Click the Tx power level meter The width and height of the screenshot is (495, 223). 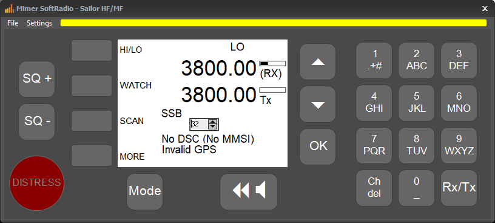click(272, 90)
